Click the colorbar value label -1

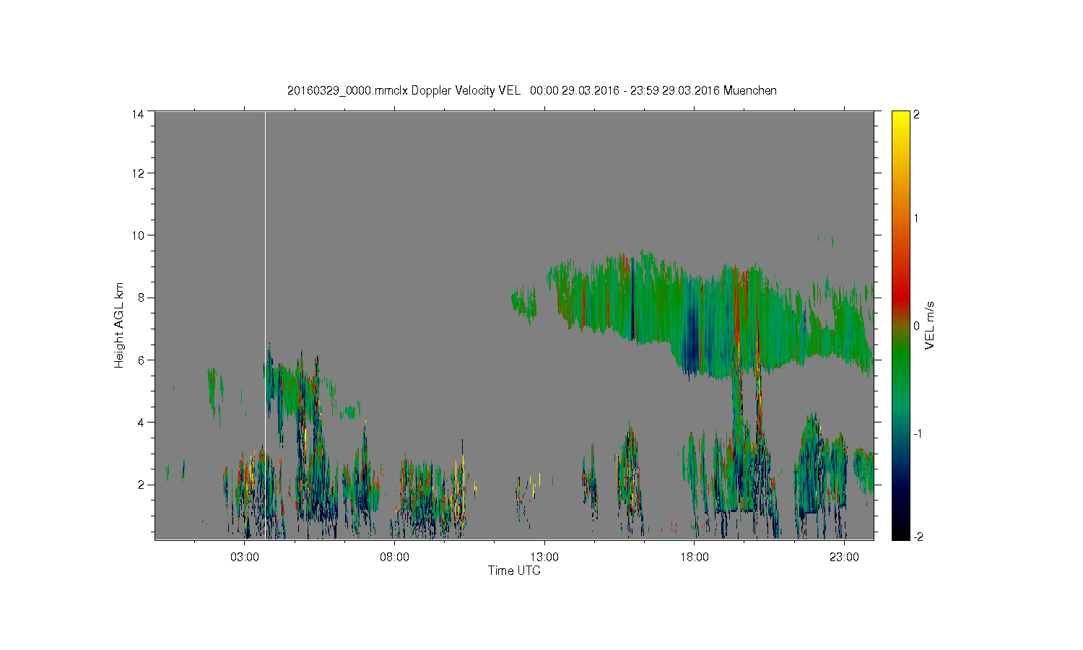(917, 433)
